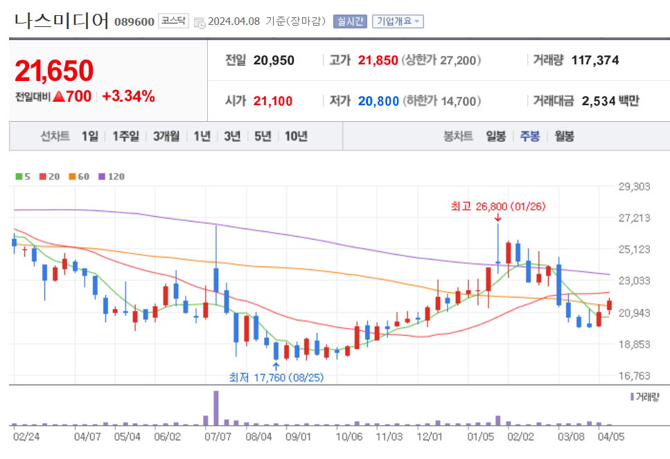
Task: Select the 일봉 candlestick chart
Action: pos(495,136)
